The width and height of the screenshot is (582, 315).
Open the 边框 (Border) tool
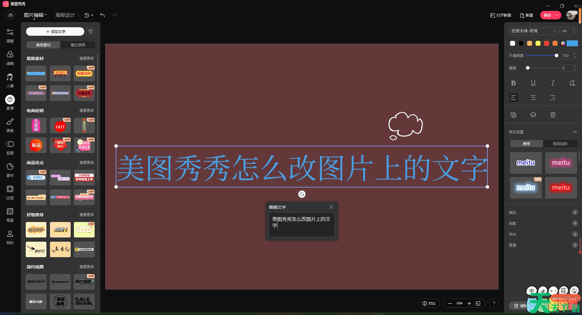click(x=10, y=192)
